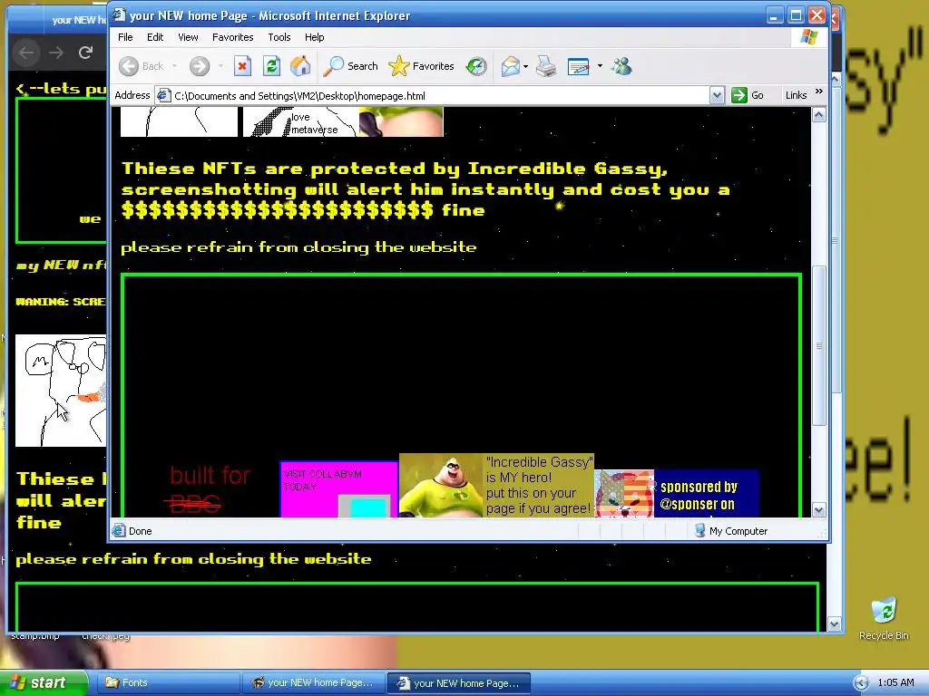Click the IE vertical scrollbar up arrow
929x696 pixels.
coord(819,115)
